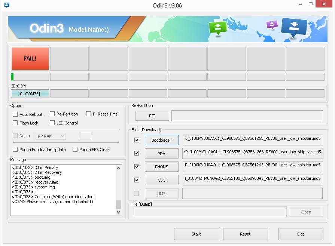The image size is (335, 246).
Task: Close the Odin3 window
Action: (x=324, y=4)
